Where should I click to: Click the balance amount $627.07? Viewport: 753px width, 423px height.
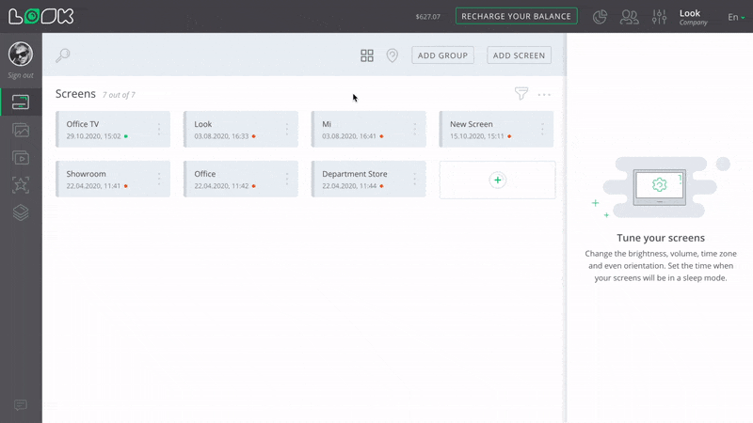pos(428,17)
